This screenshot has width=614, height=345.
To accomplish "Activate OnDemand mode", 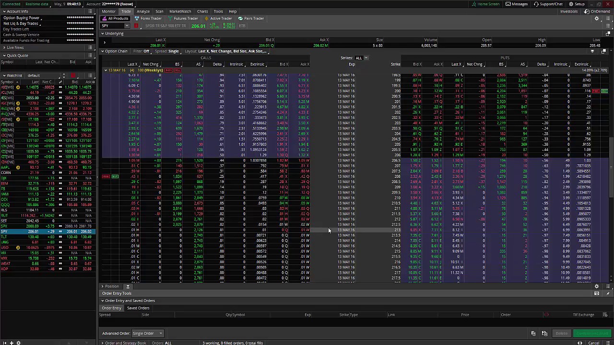I will coord(597,11).
